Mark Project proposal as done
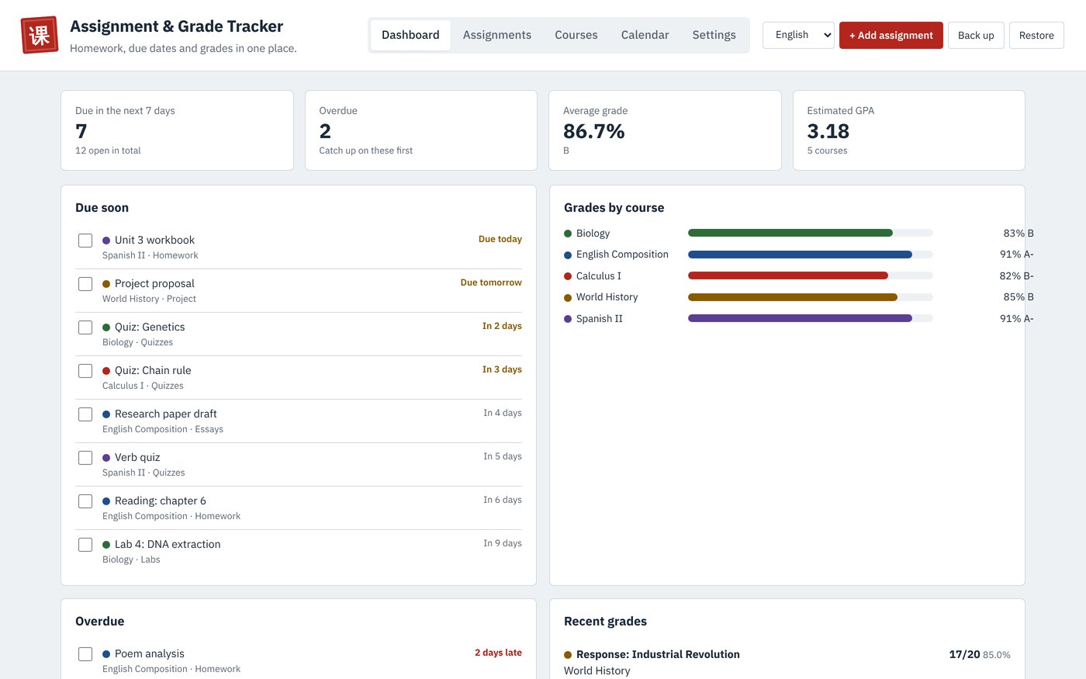This screenshot has width=1086, height=679. coord(85,284)
